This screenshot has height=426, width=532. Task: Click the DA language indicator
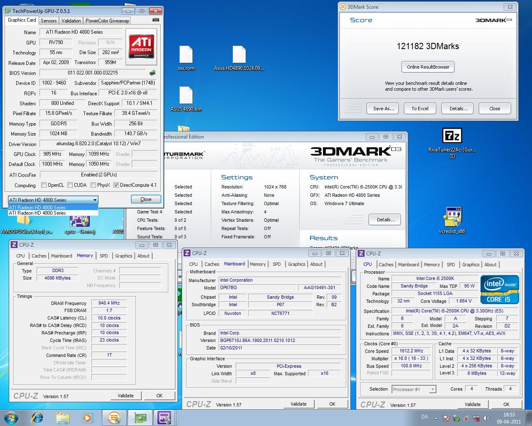click(x=424, y=417)
